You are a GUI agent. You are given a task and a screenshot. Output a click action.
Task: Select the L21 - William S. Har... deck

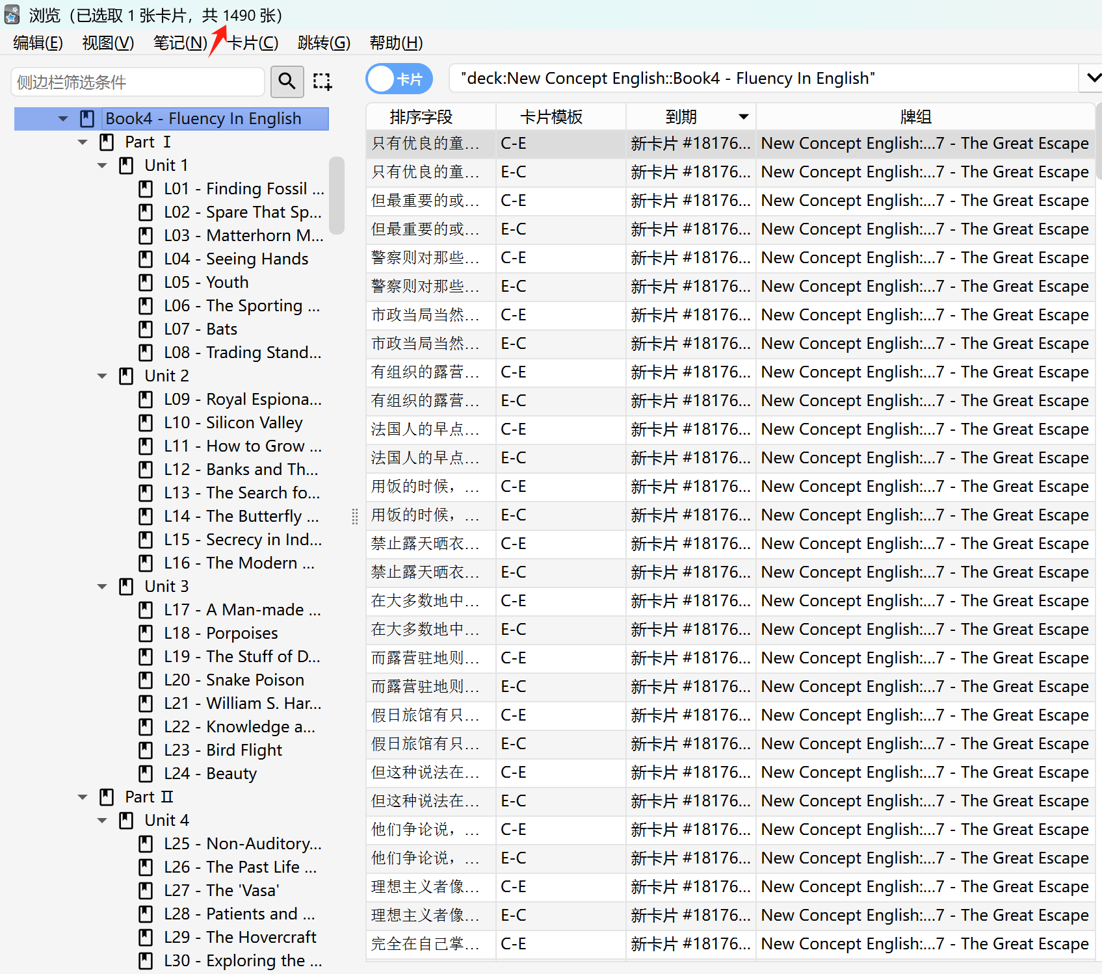coord(243,703)
